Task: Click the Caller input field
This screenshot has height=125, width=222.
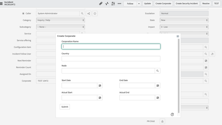Action: (x=58, y=13)
